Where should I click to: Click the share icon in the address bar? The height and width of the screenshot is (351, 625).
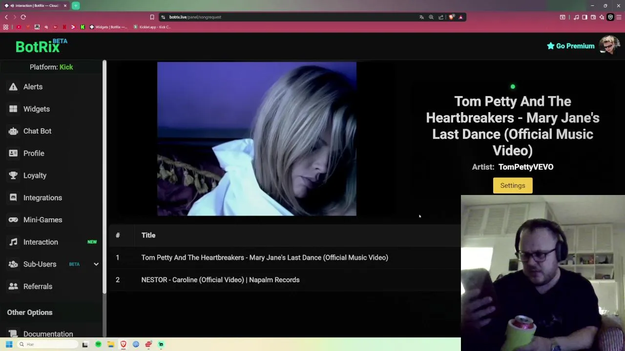pos(441,17)
